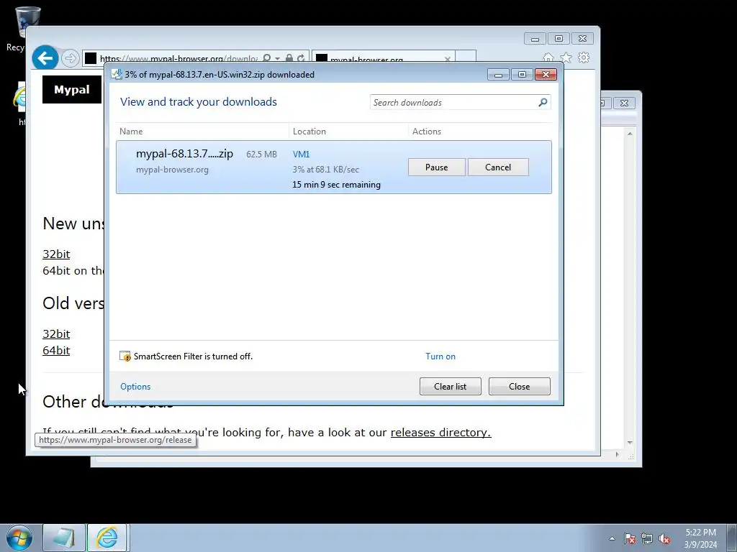Close the mypal-browser.org tab
Viewport: 737px width, 552px height.
448,59
